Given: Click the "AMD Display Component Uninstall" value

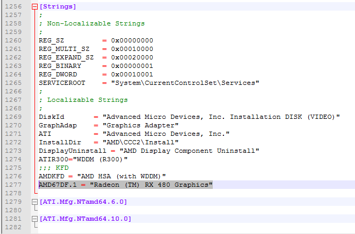Looking at the screenshot, I should click(189, 151).
